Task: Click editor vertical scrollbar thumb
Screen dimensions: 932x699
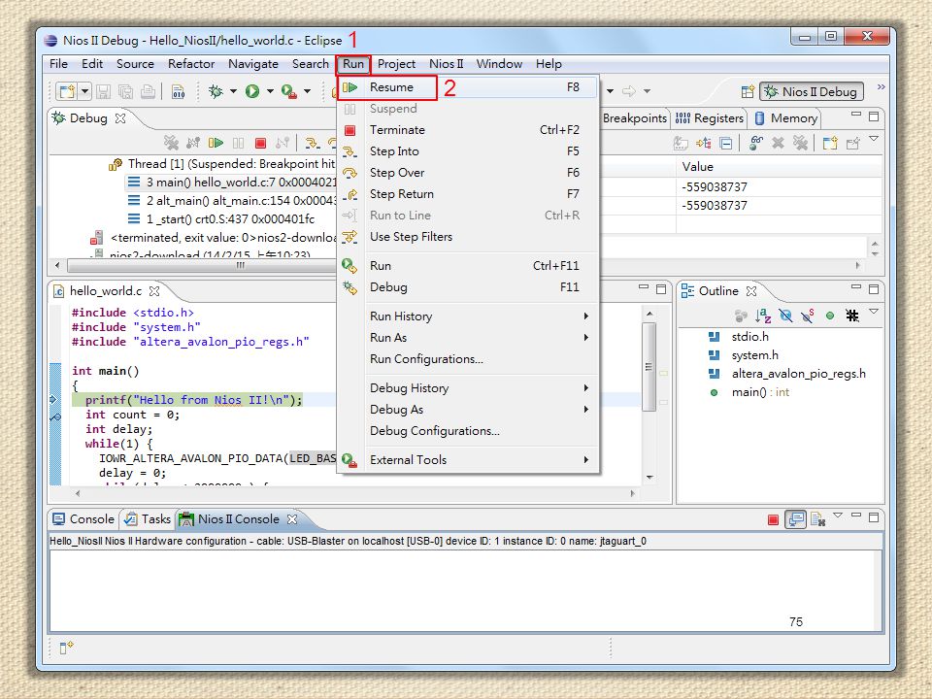Action: click(x=649, y=366)
